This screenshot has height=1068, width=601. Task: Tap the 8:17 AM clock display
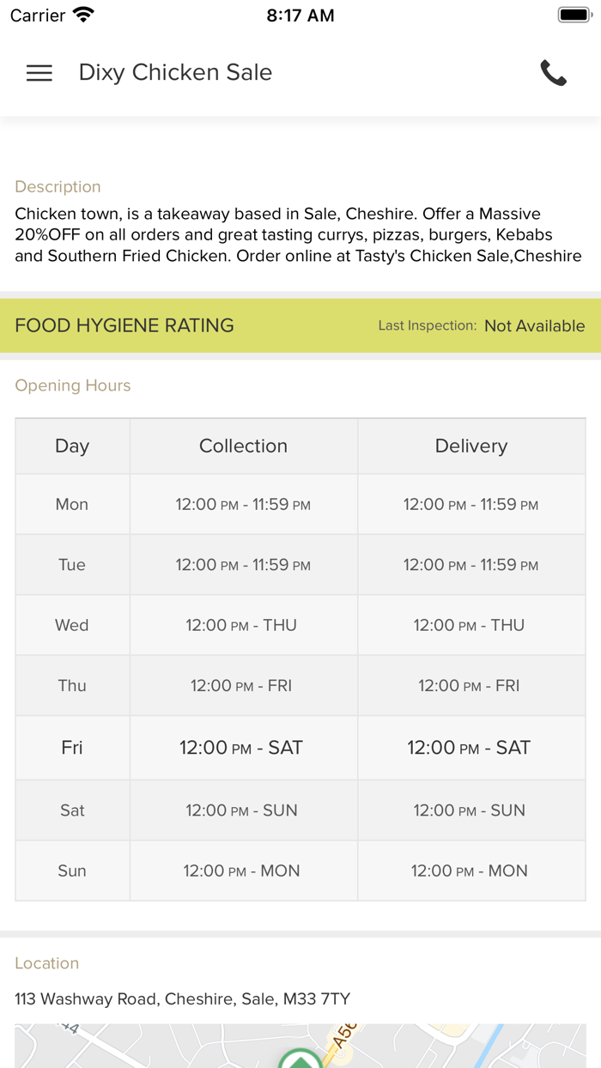click(x=300, y=15)
